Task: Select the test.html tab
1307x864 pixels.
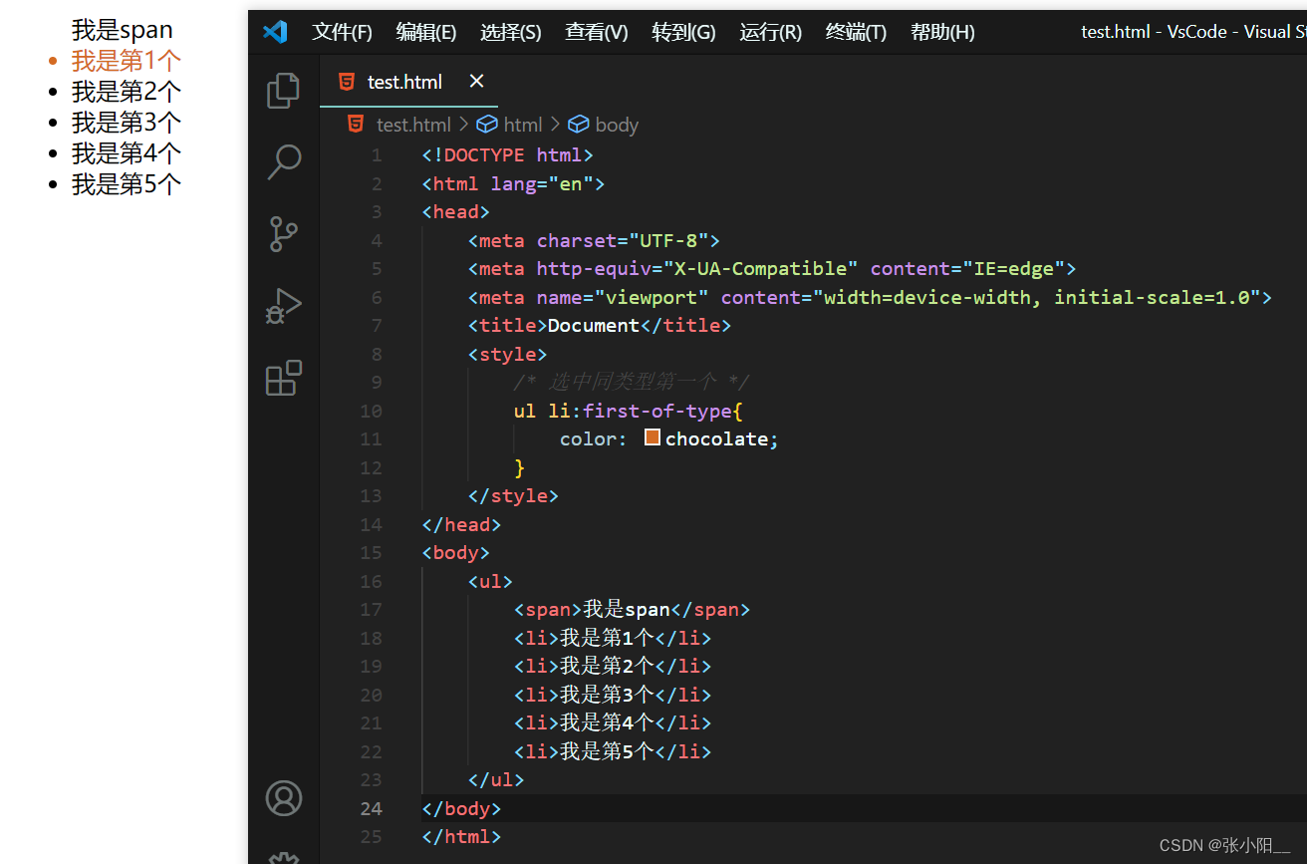Action: tap(408, 81)
